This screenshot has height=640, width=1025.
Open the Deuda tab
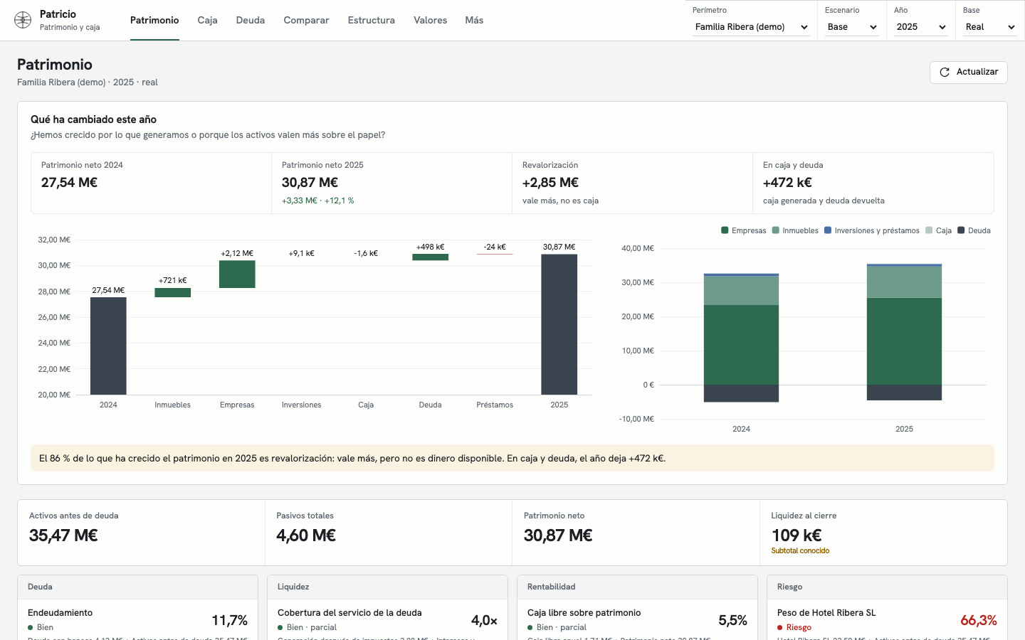pyautogui.click(x=251, y=20)
